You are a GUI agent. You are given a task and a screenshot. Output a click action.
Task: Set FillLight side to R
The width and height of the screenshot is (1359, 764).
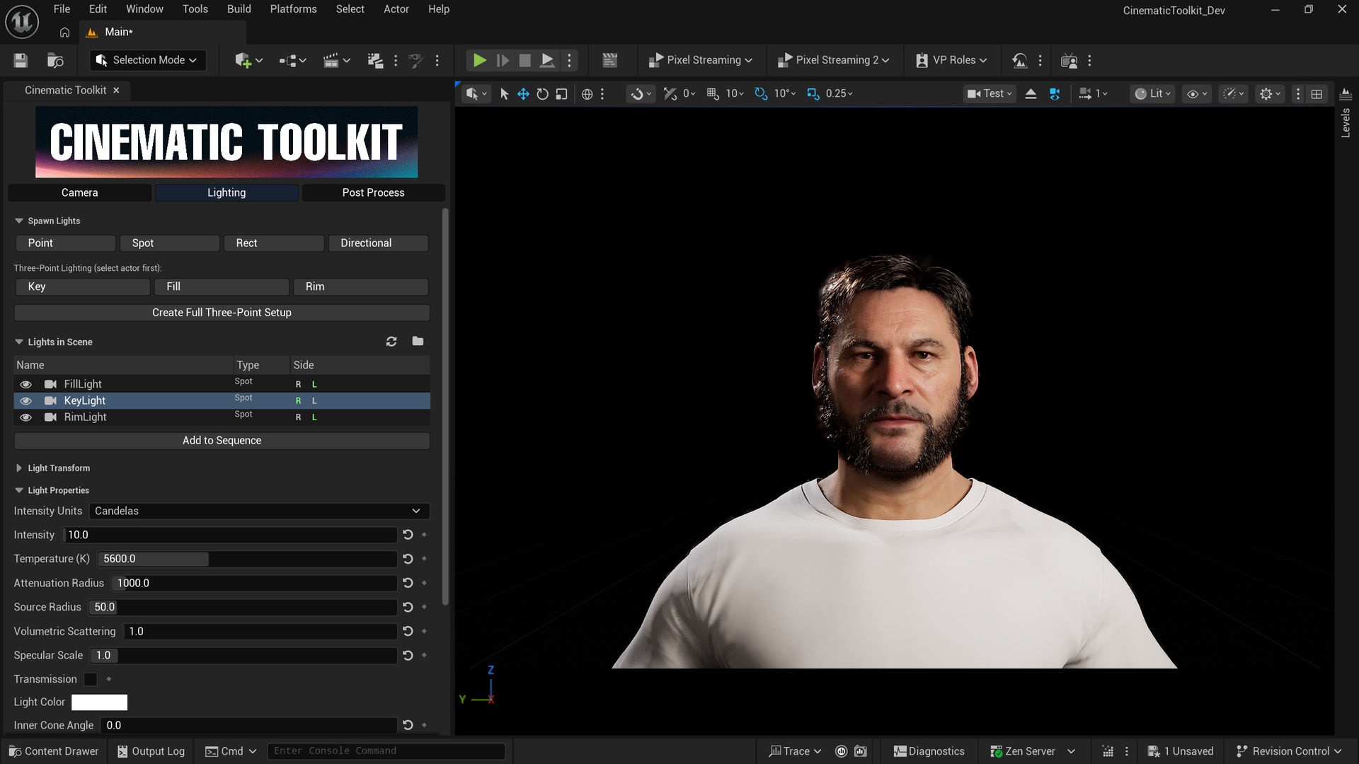click(x=298, y=384)
